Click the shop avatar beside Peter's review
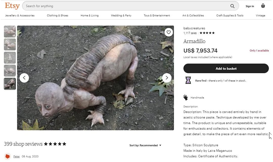 (x=7, y=156)
